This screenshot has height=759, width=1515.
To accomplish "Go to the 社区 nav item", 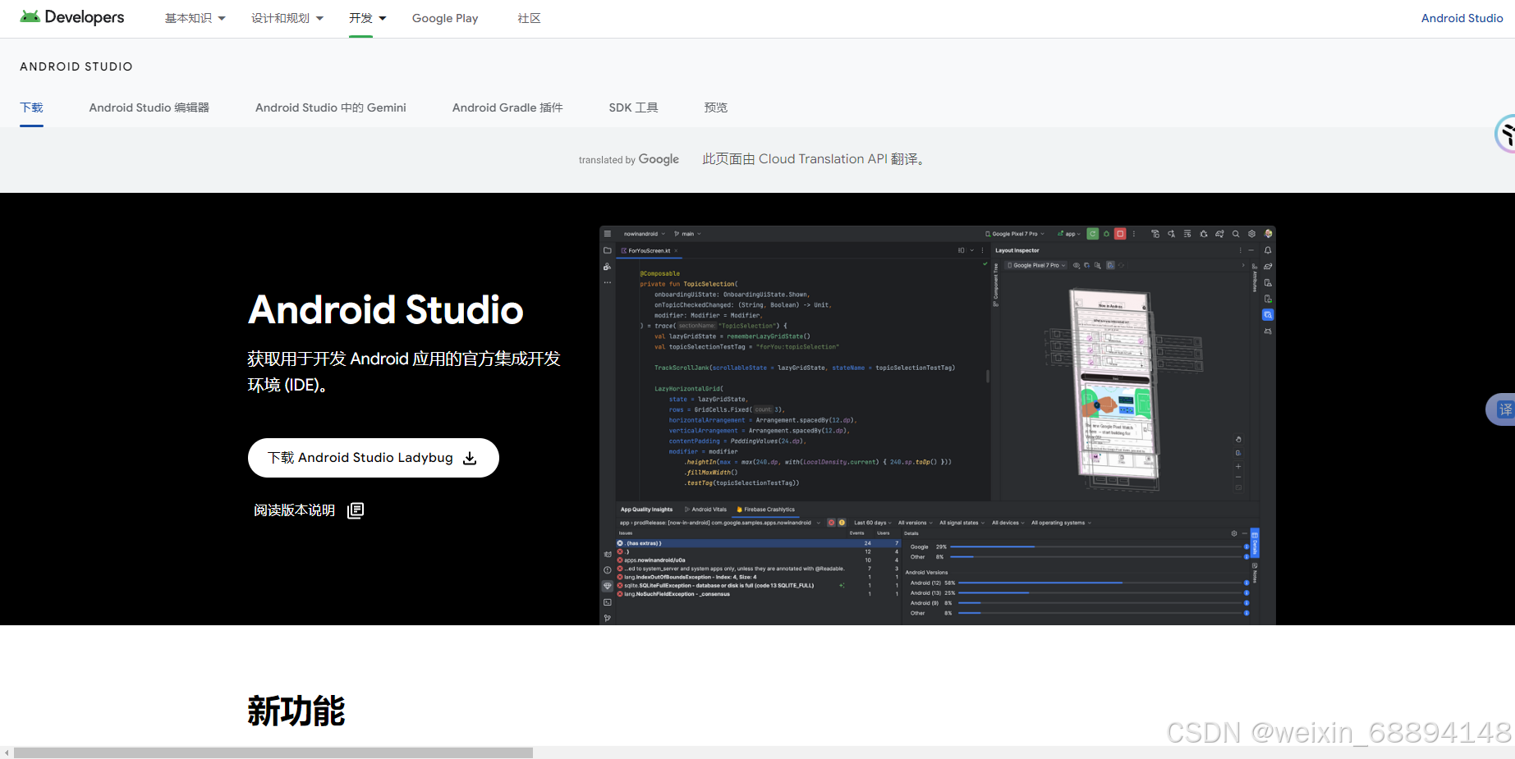I will (x=529, y=18).
